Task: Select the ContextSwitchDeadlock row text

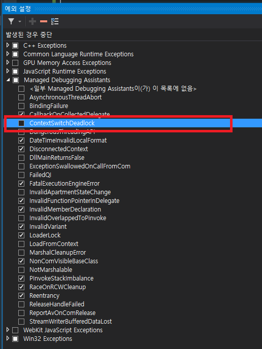Action: [x=62, y=123]
